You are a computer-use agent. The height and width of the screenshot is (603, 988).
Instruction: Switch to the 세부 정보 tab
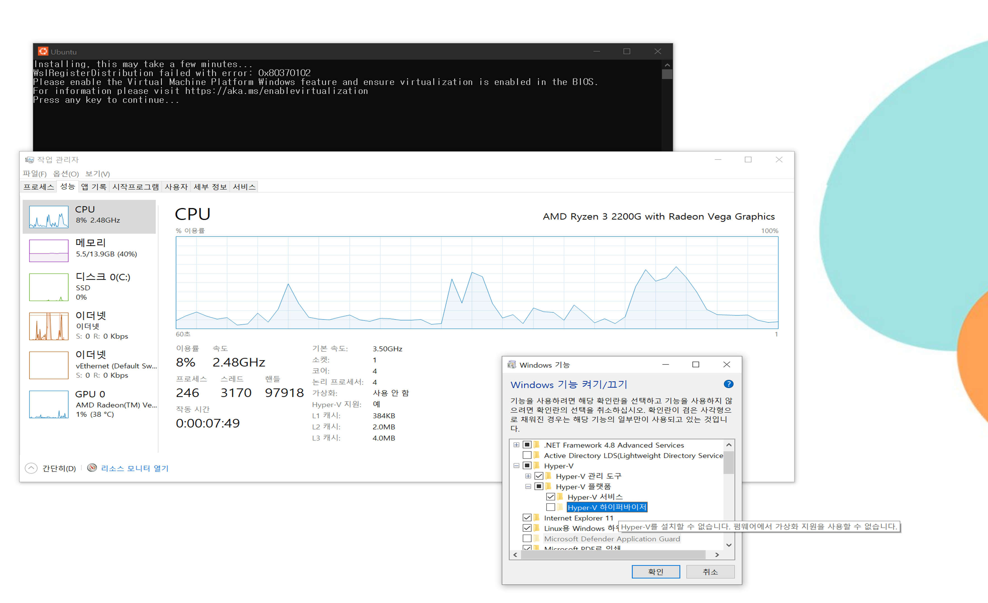[x=210, y=187]
